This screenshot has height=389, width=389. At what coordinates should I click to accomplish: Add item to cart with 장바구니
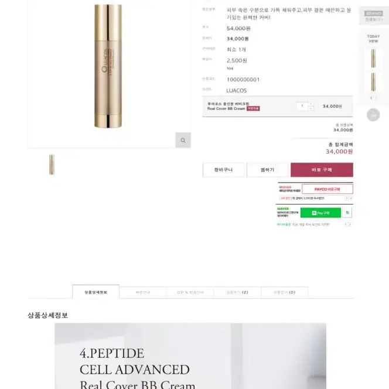[x=223, y=170]
